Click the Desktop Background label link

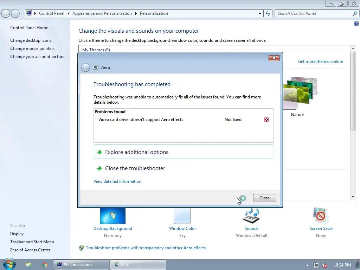click(x=113, y=229)
